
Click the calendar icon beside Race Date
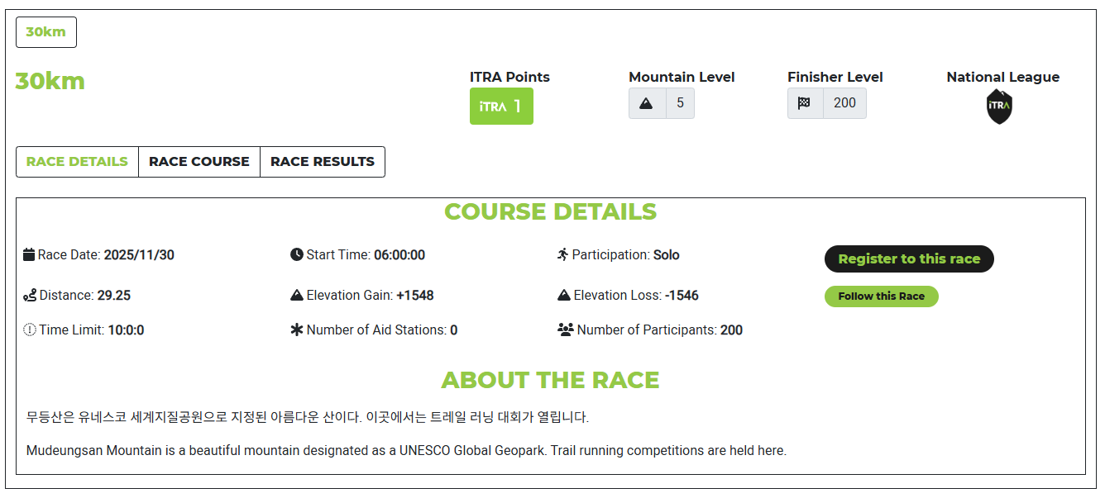coord(29,254)
